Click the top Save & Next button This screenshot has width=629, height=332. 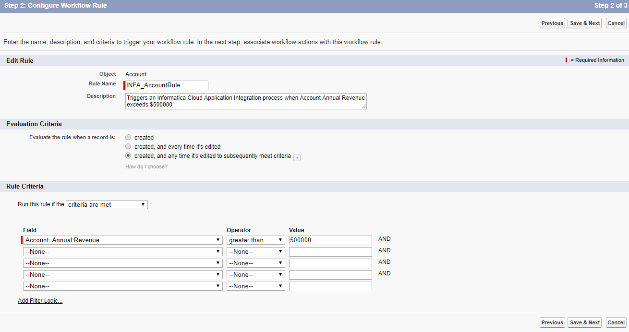(x=585, y=23)
